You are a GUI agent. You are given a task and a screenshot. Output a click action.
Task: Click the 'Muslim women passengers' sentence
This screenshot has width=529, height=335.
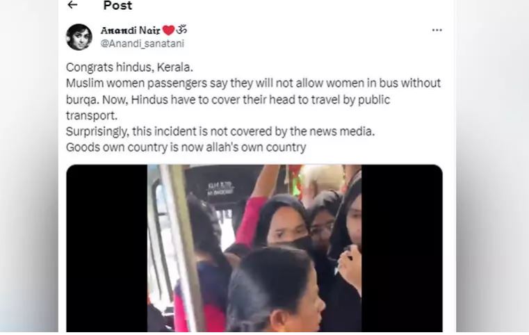click(x=253, y=83)
